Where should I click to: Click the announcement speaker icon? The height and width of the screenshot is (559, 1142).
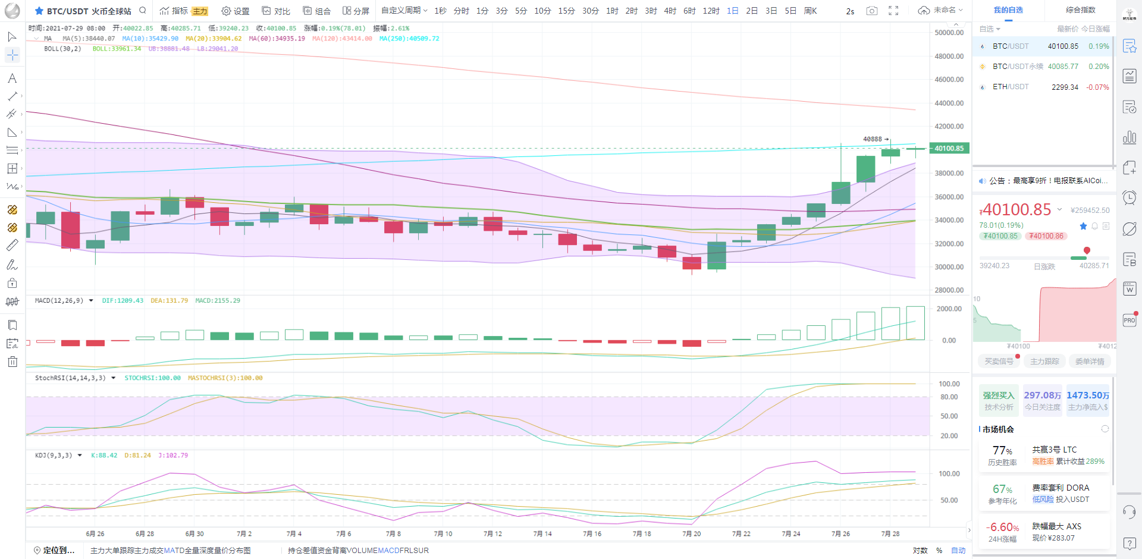coord(982,181)
